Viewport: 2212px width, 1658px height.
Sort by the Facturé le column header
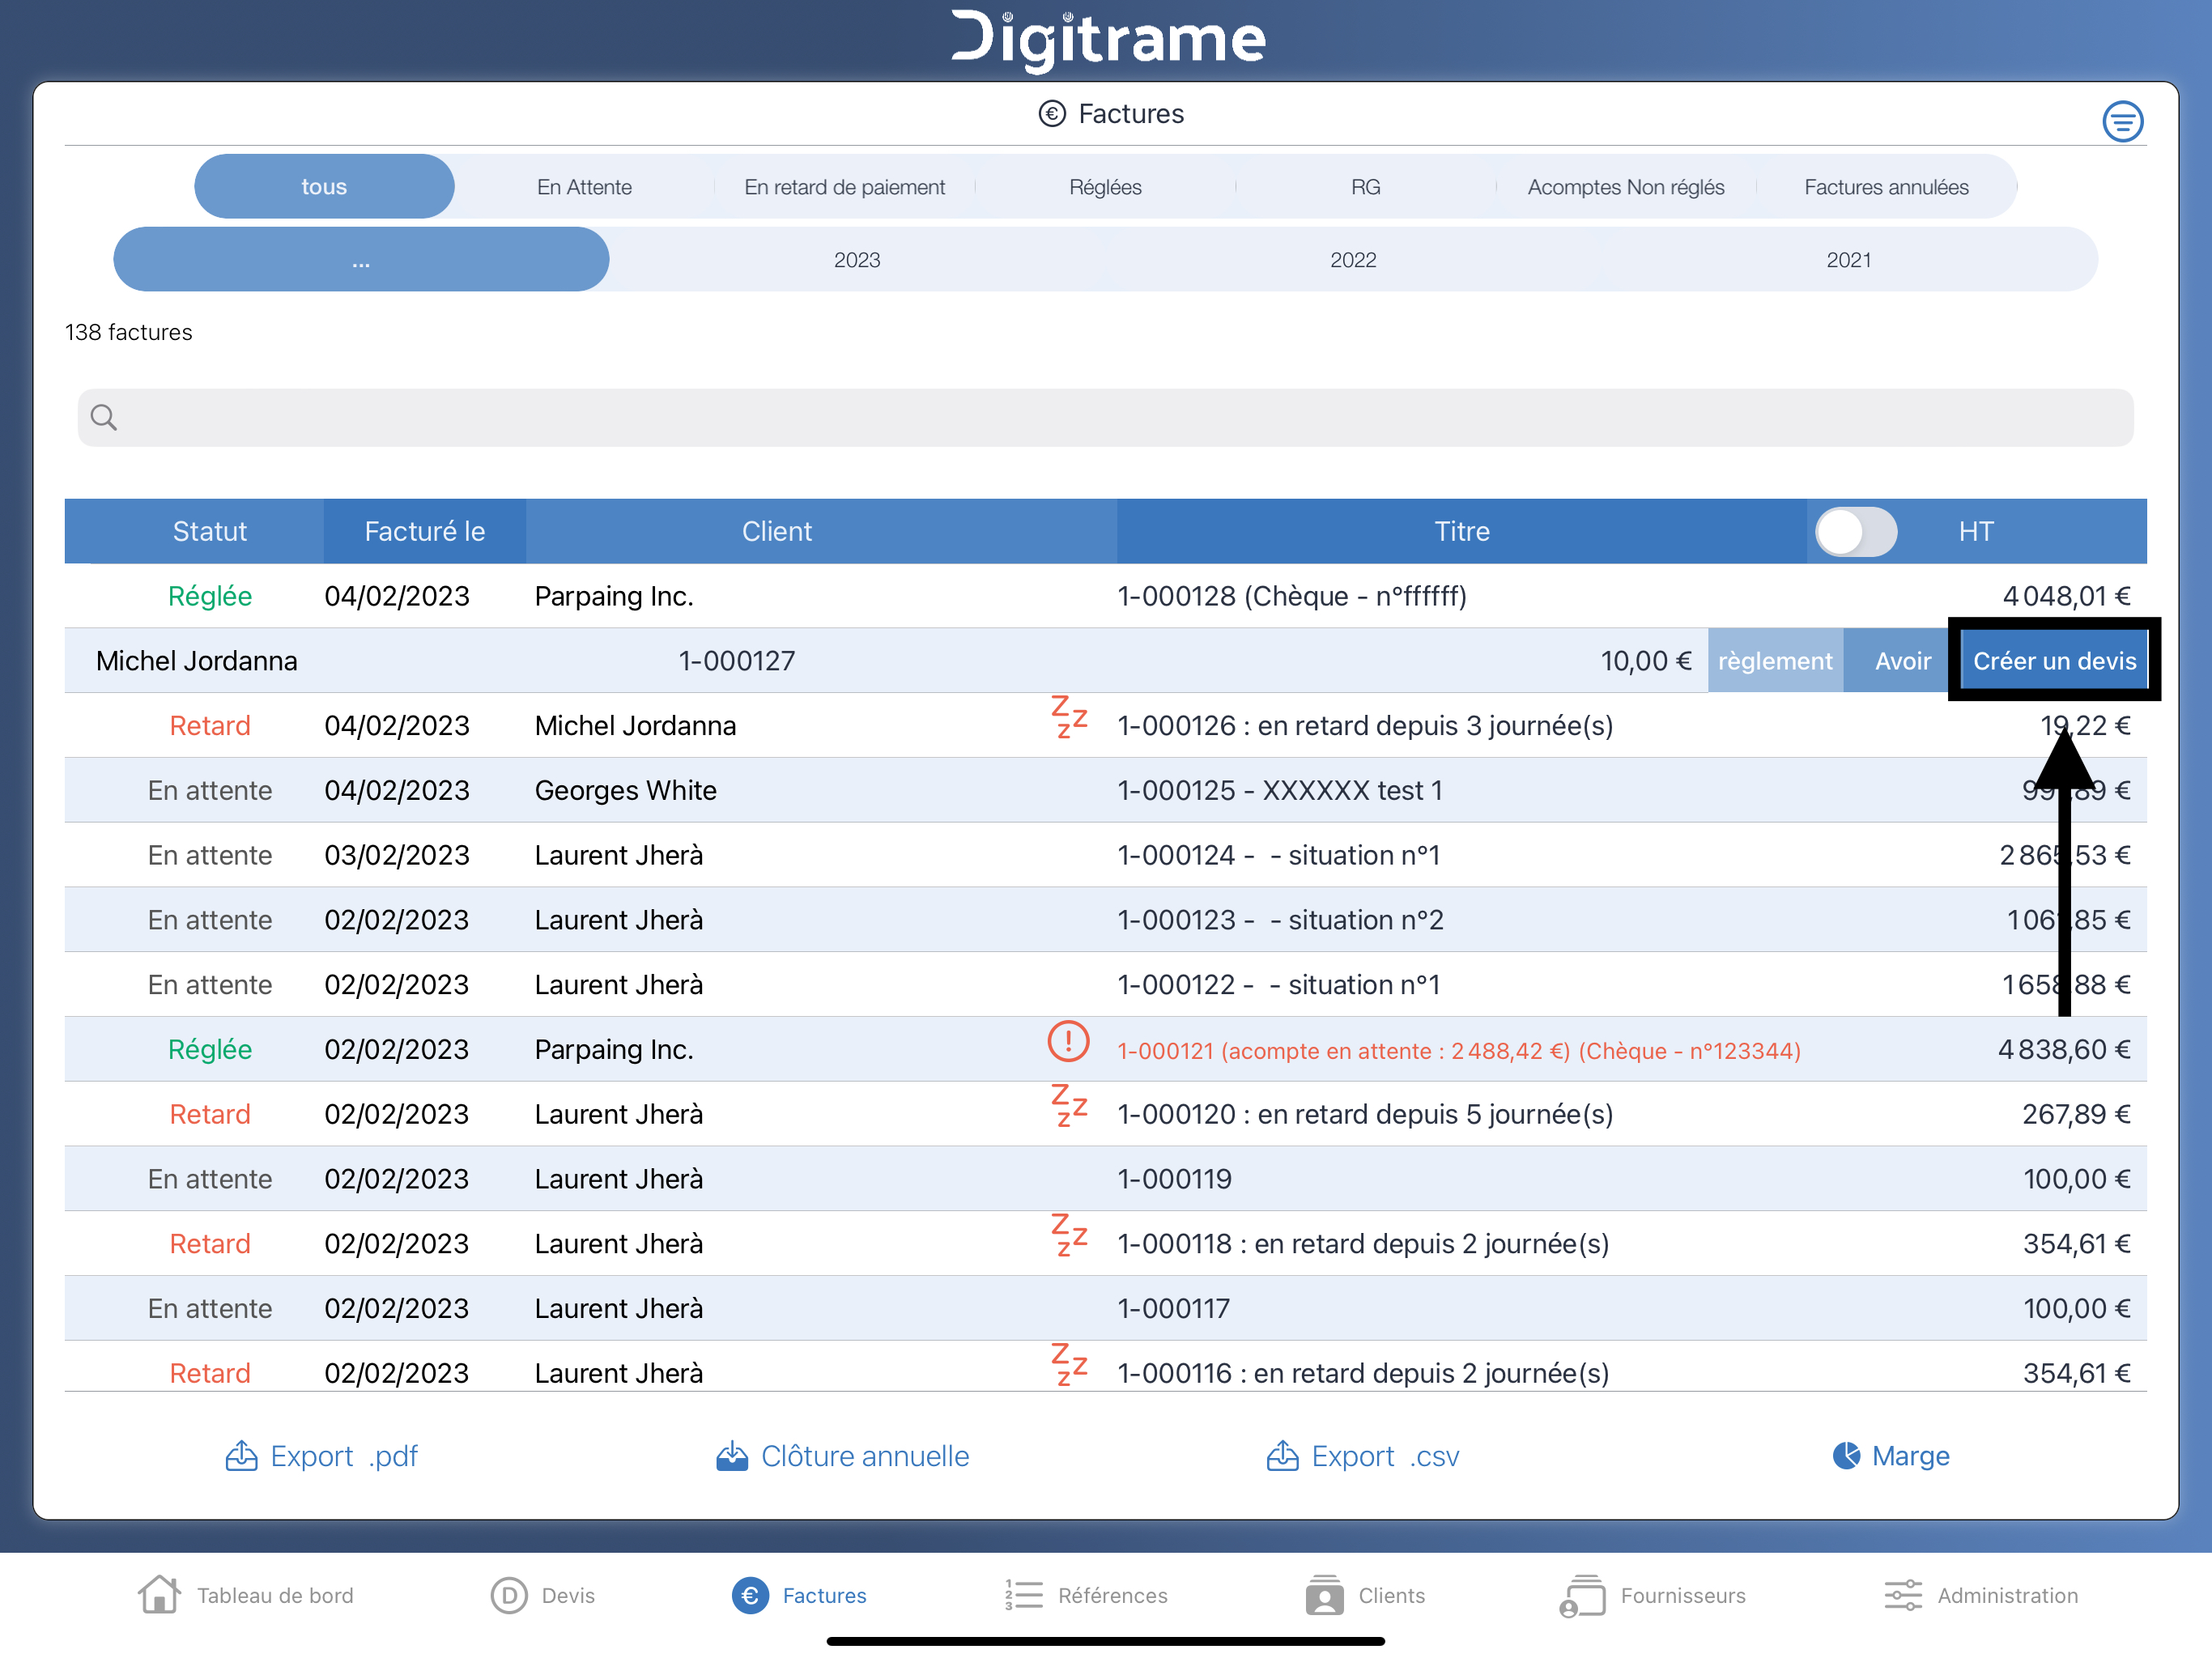(424, 531)
